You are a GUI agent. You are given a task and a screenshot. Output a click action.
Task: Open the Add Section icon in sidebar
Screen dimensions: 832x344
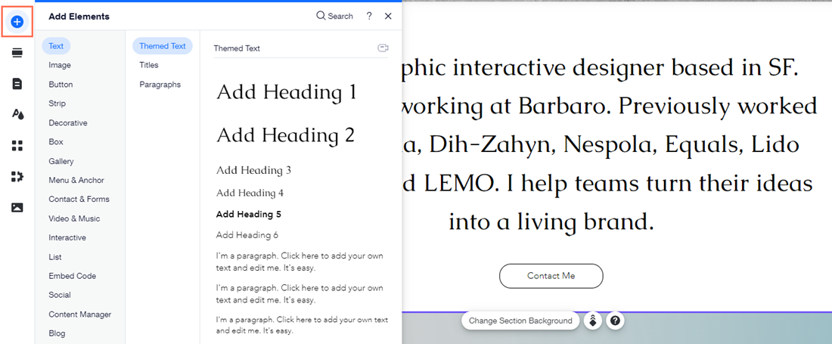pos(17,52)
